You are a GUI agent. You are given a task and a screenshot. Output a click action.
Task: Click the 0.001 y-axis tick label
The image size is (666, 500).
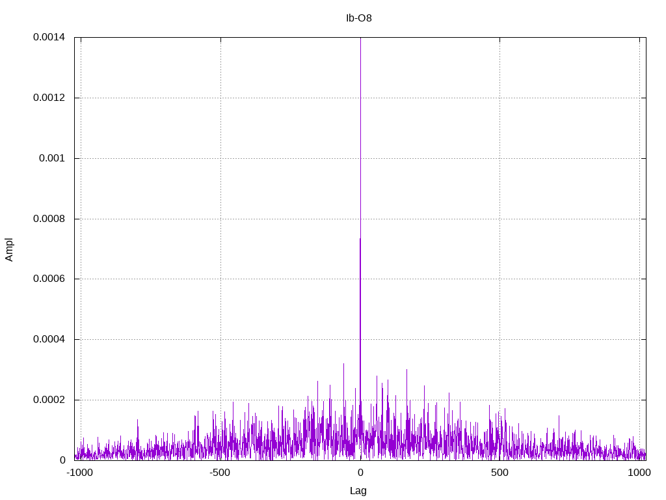[52, 158]
